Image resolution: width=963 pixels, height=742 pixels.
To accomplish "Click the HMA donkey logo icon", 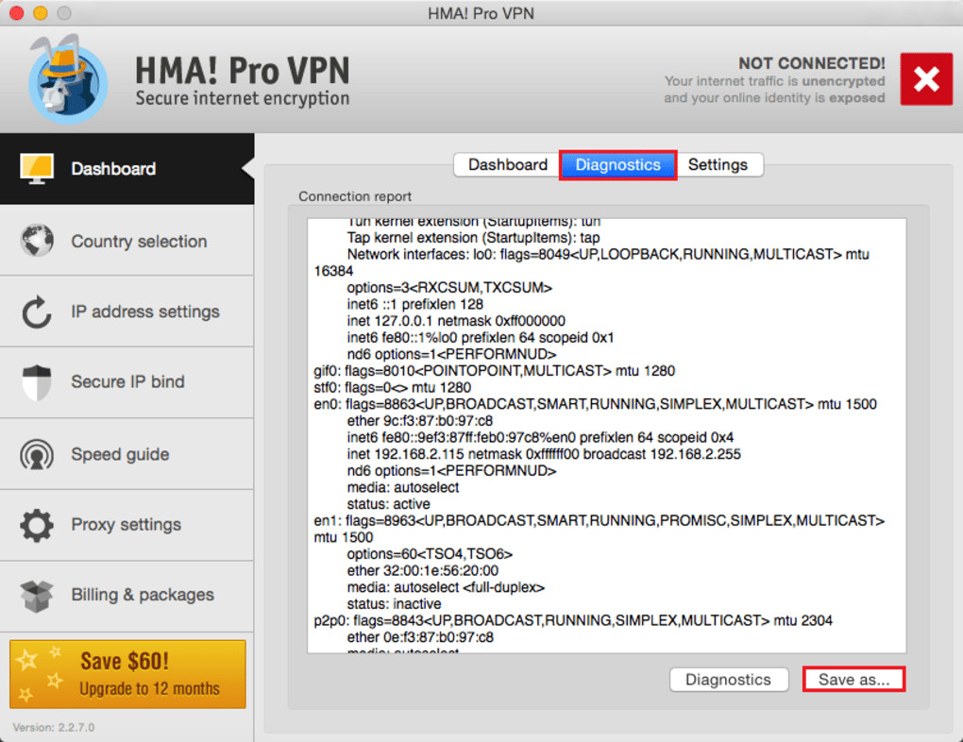I will point(67,78).
